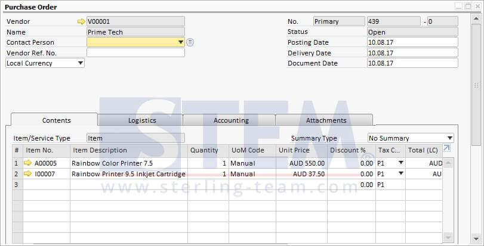The height and width of the screenshot is (246, 484).
Task: Open the Accounting tab
Action: pyautogui.click(x=231, y=120)
